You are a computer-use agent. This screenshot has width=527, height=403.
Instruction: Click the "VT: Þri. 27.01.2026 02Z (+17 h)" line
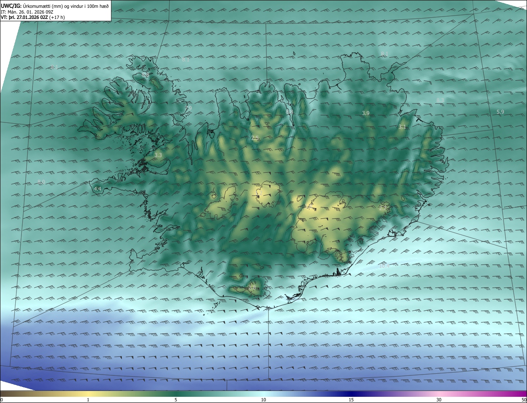click(33, 17)
